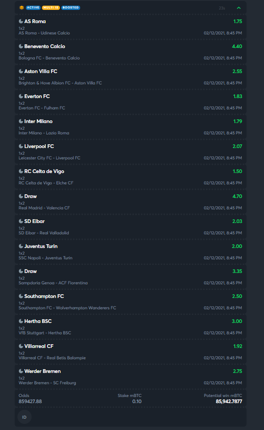Click pending status icon beside Benevento Calcio
Image resolution: width=264 pixels, height=430 pixels.
pos(21,46)
